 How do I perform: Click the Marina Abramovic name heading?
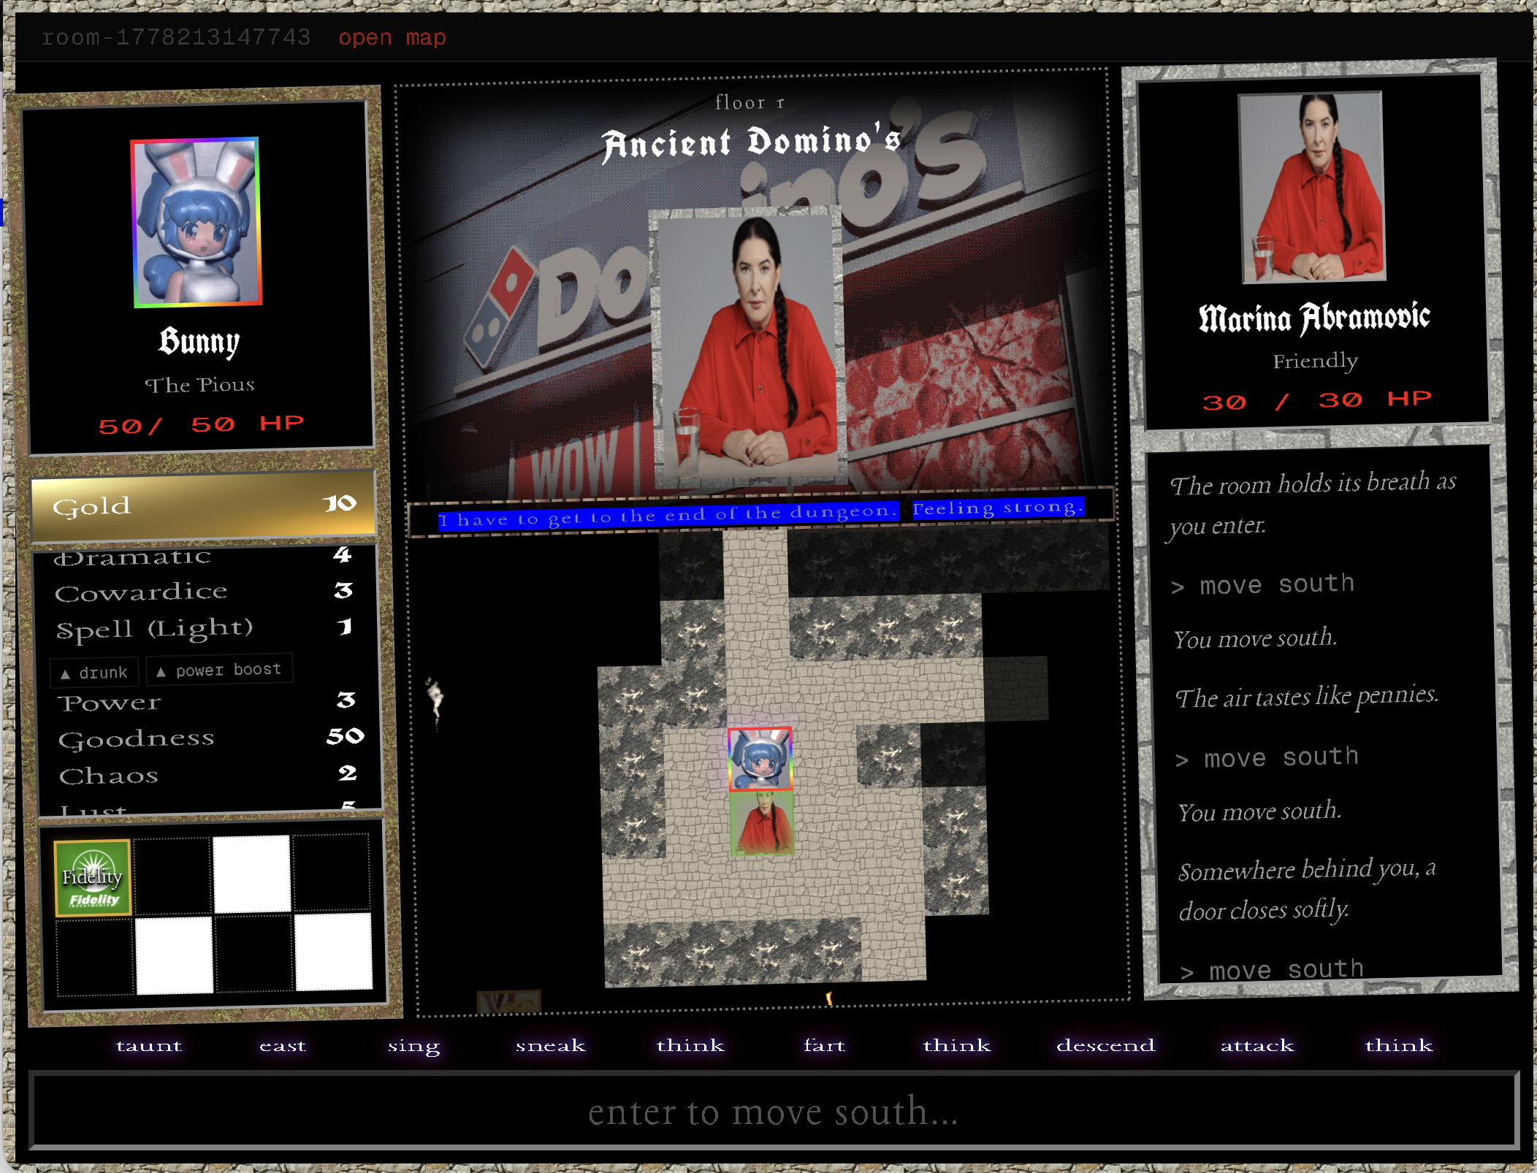(1314, 318)
